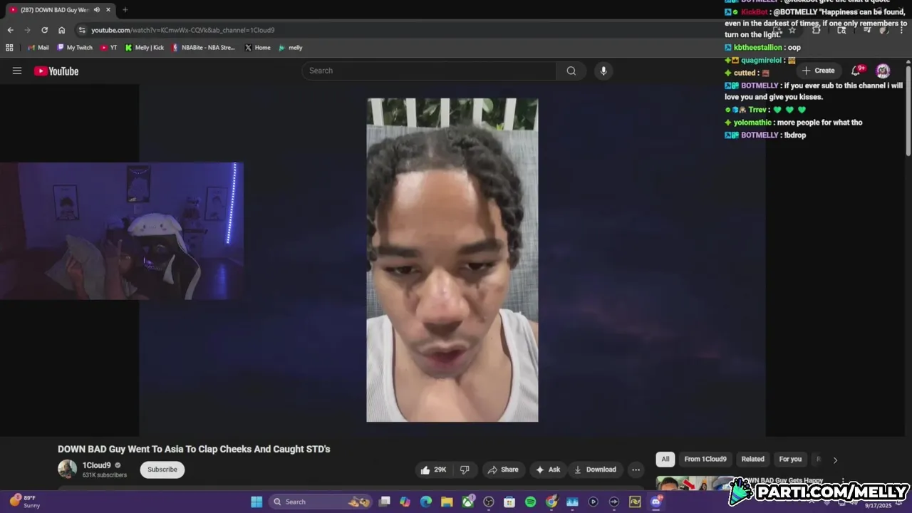Open the browser apps grid icon
This screenshot has height=513, width=912.
coord(9,48)
